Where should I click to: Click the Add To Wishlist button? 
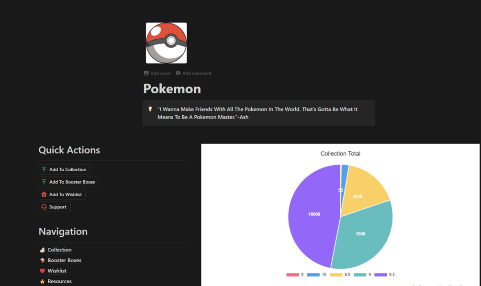[x=62, y=194]
